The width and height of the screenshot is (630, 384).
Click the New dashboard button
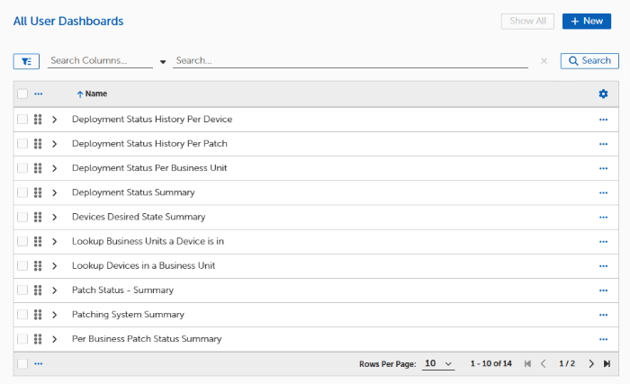click(x=586, y=21)
